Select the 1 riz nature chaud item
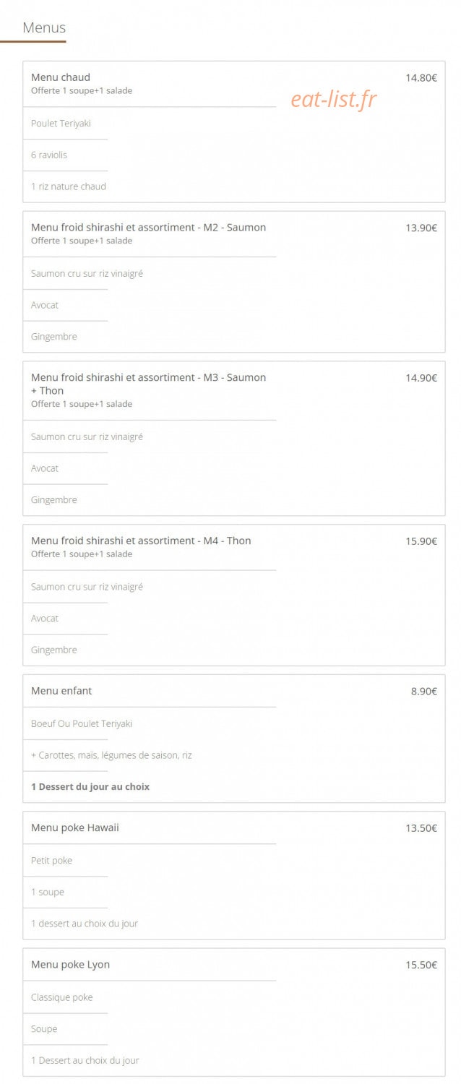The image size is (461, 1084). 69,186
